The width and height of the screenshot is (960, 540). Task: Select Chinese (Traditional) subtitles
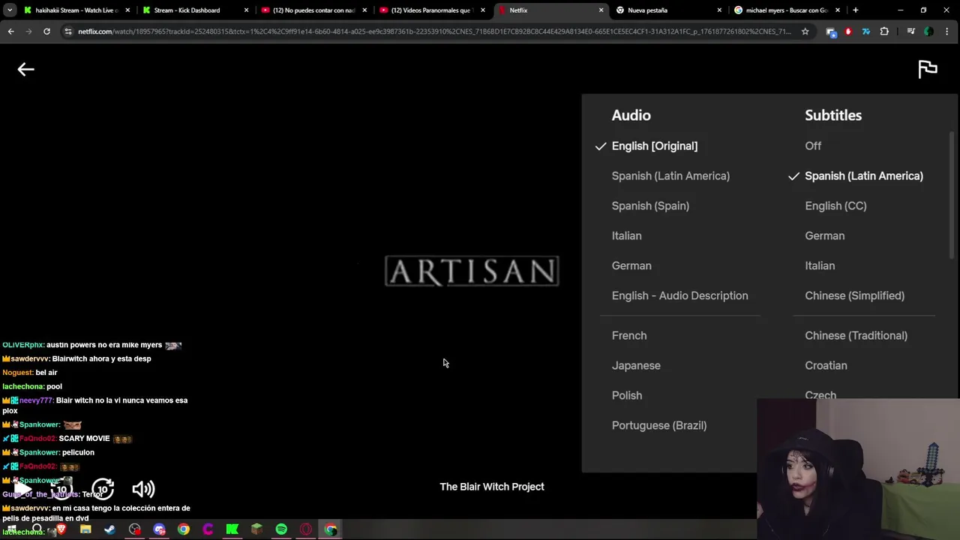(856, 336)
